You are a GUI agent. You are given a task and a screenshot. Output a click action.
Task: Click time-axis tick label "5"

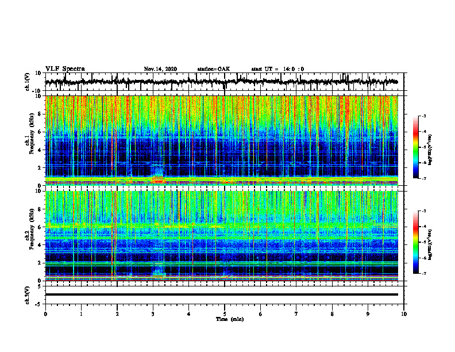pos(225,314)
